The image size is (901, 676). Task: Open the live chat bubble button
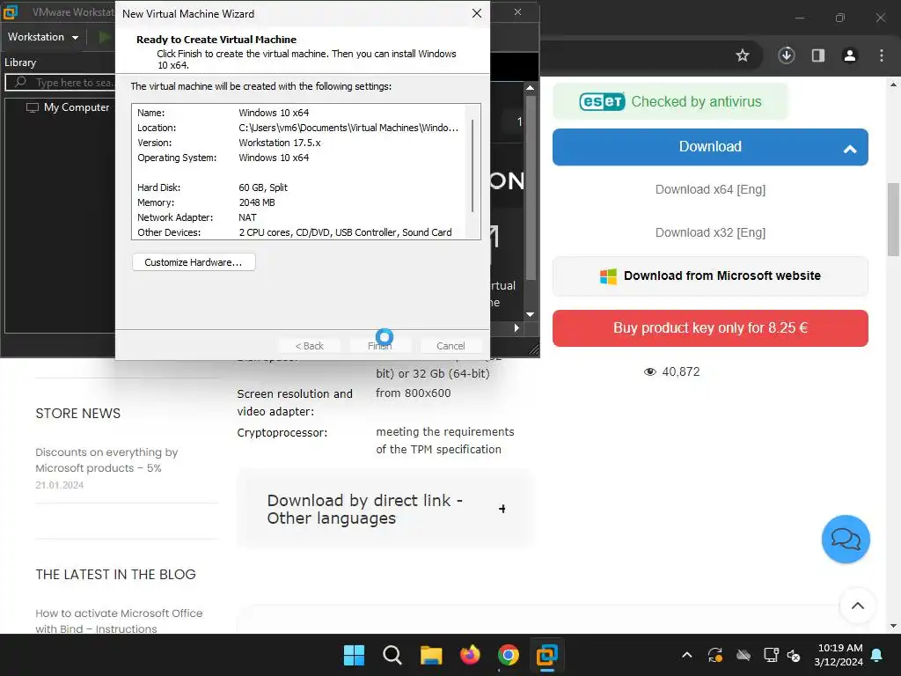846,540
